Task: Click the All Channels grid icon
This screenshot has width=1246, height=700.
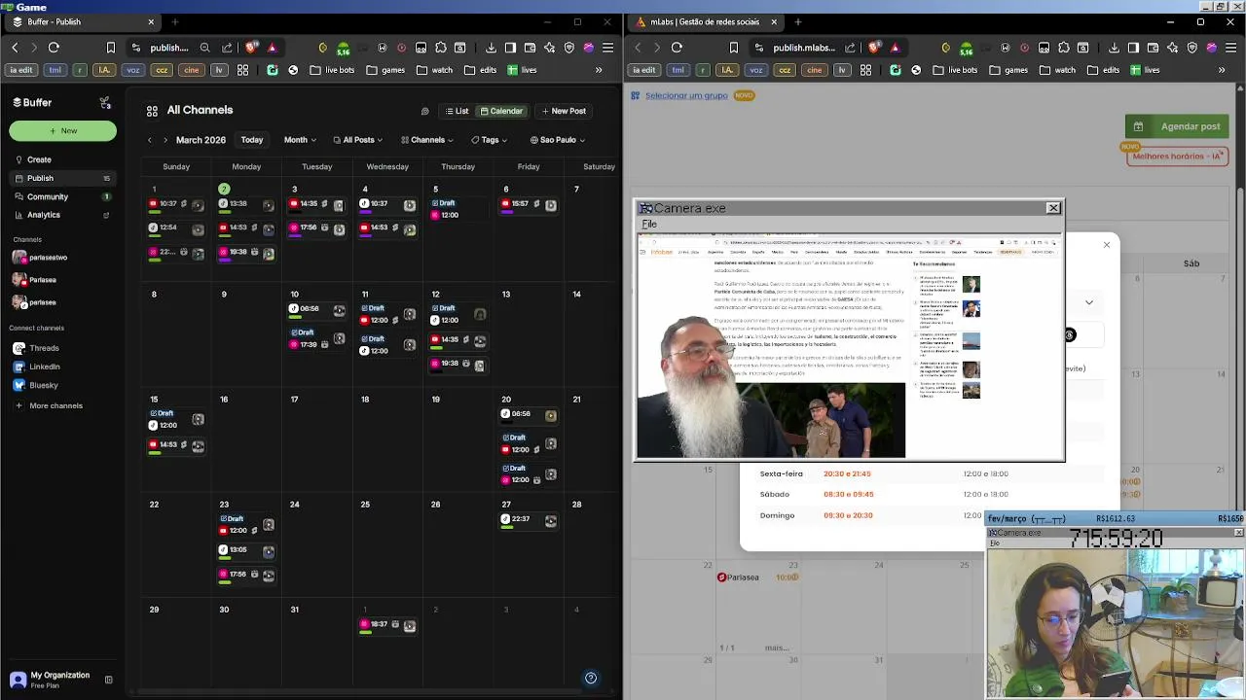Action: pyautogui.click(x=152, y=111)
